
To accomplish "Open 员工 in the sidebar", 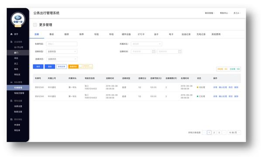I will (16, 64).
